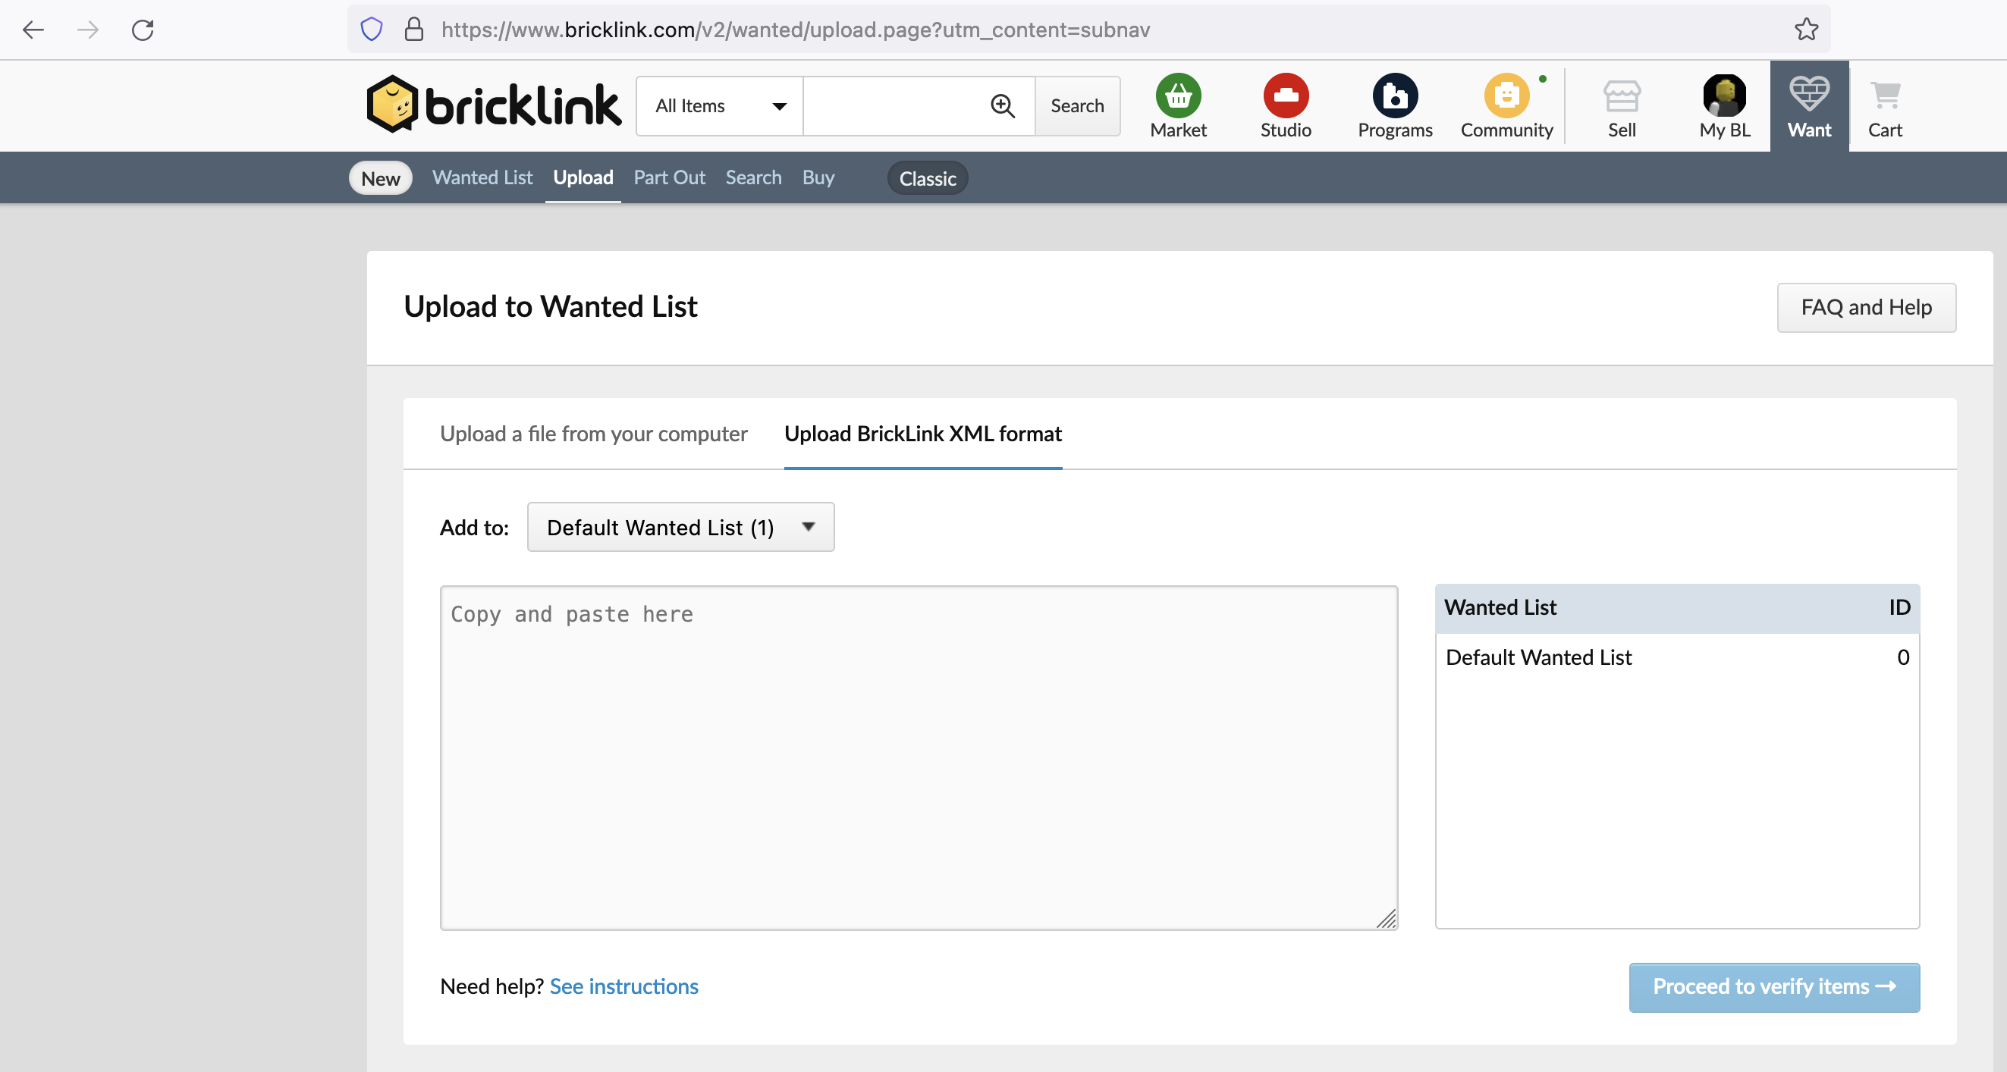This screenshot has width=2007, height=1072.
Task: Open the Sell storefront icon
Action: click(1622, 96)
